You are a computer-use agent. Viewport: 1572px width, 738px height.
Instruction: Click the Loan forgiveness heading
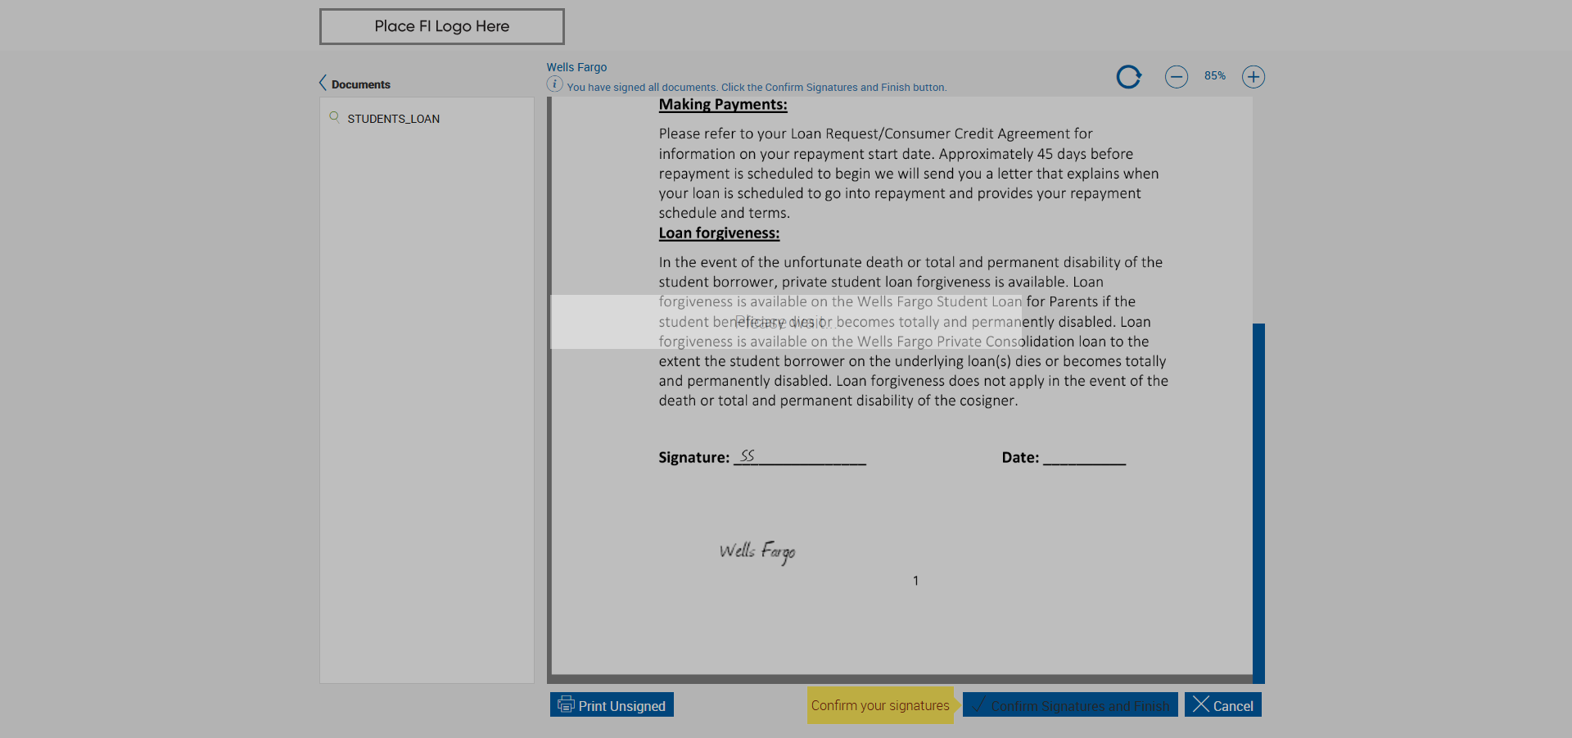pos(719,233)
